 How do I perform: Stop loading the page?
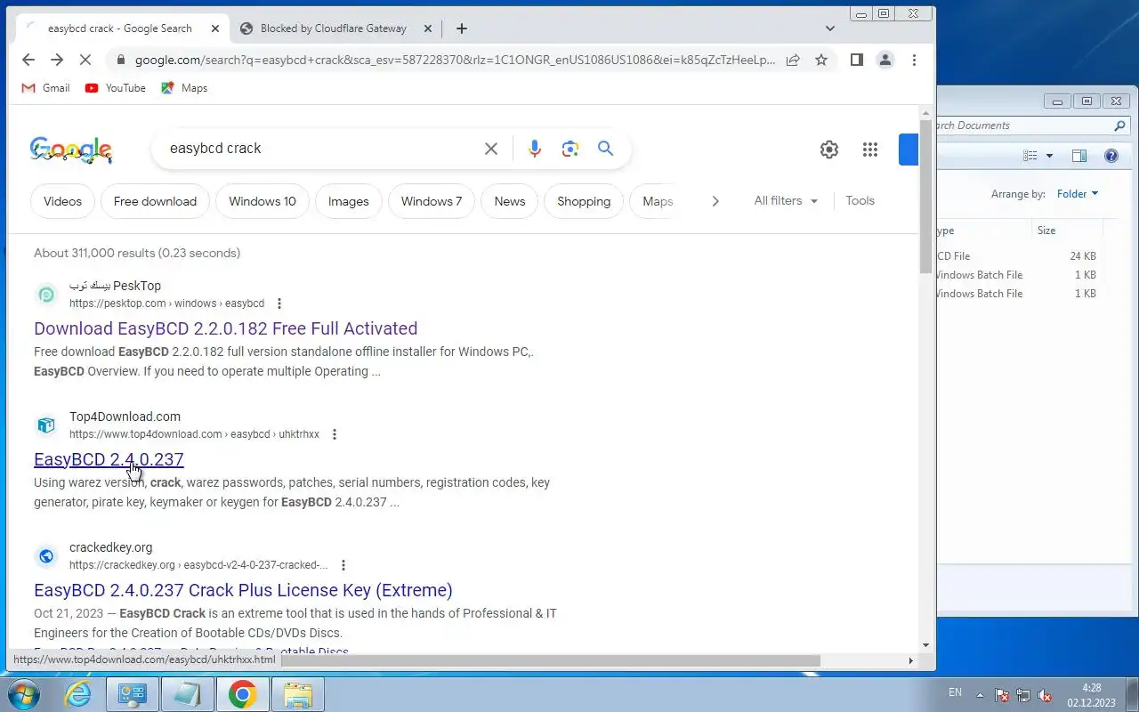pyautogui.click(x=85, y=60)
